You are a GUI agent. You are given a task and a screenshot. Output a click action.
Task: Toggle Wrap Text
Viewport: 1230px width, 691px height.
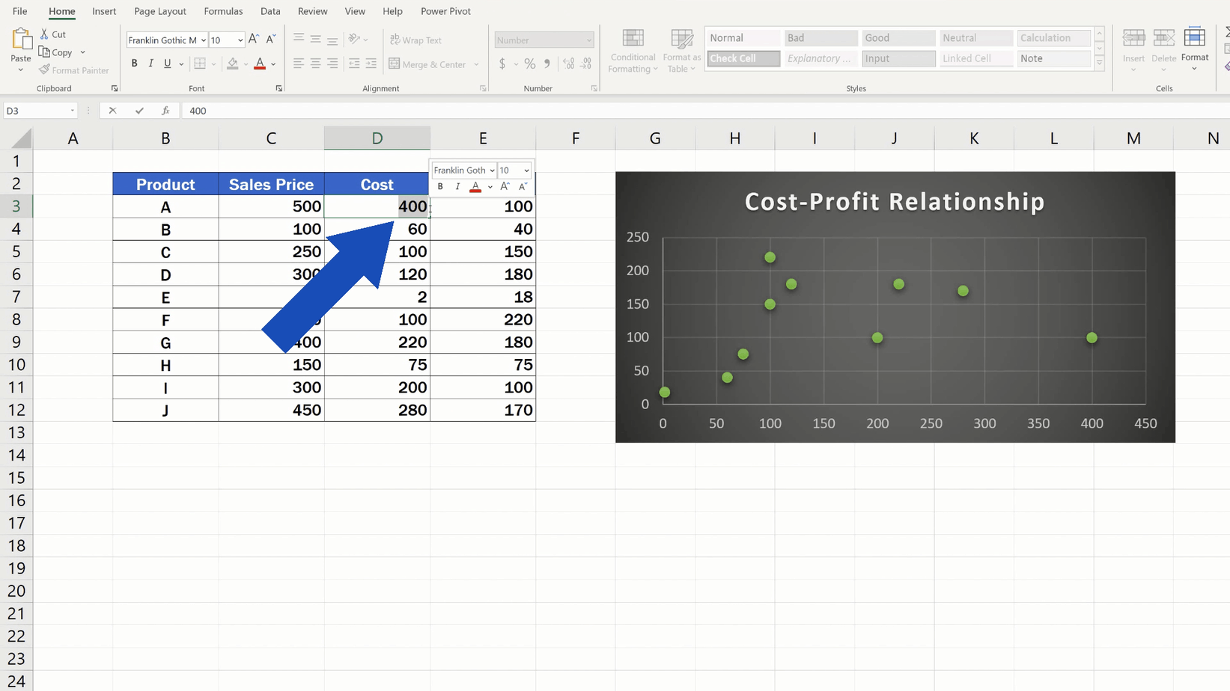pos(416,40)
